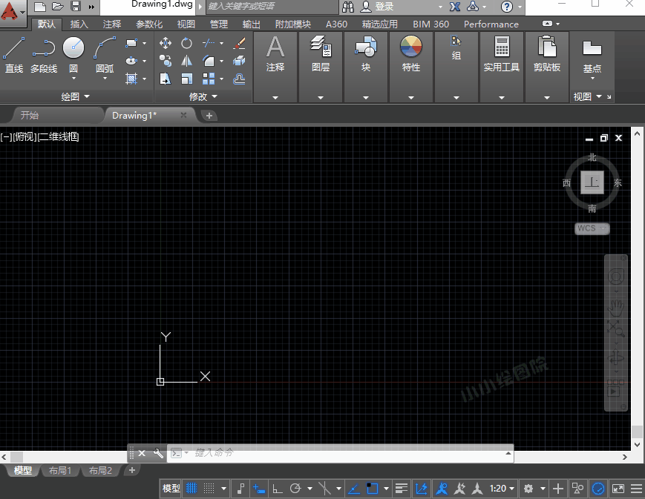Image resolution: width=645 pixels, height=499 pixels.
Task: Open command line customize wrench button
Action: [158, 453]
